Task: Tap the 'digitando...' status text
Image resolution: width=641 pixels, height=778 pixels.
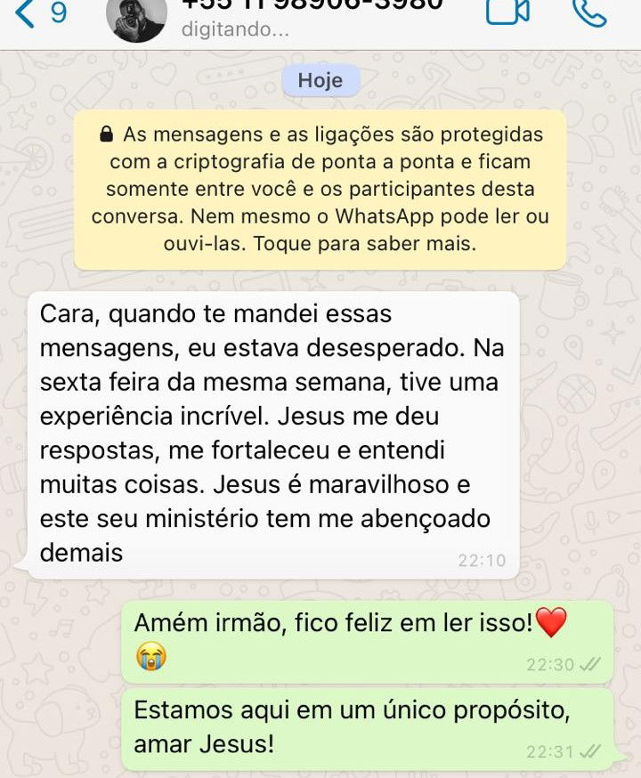Action: (235, 29)
